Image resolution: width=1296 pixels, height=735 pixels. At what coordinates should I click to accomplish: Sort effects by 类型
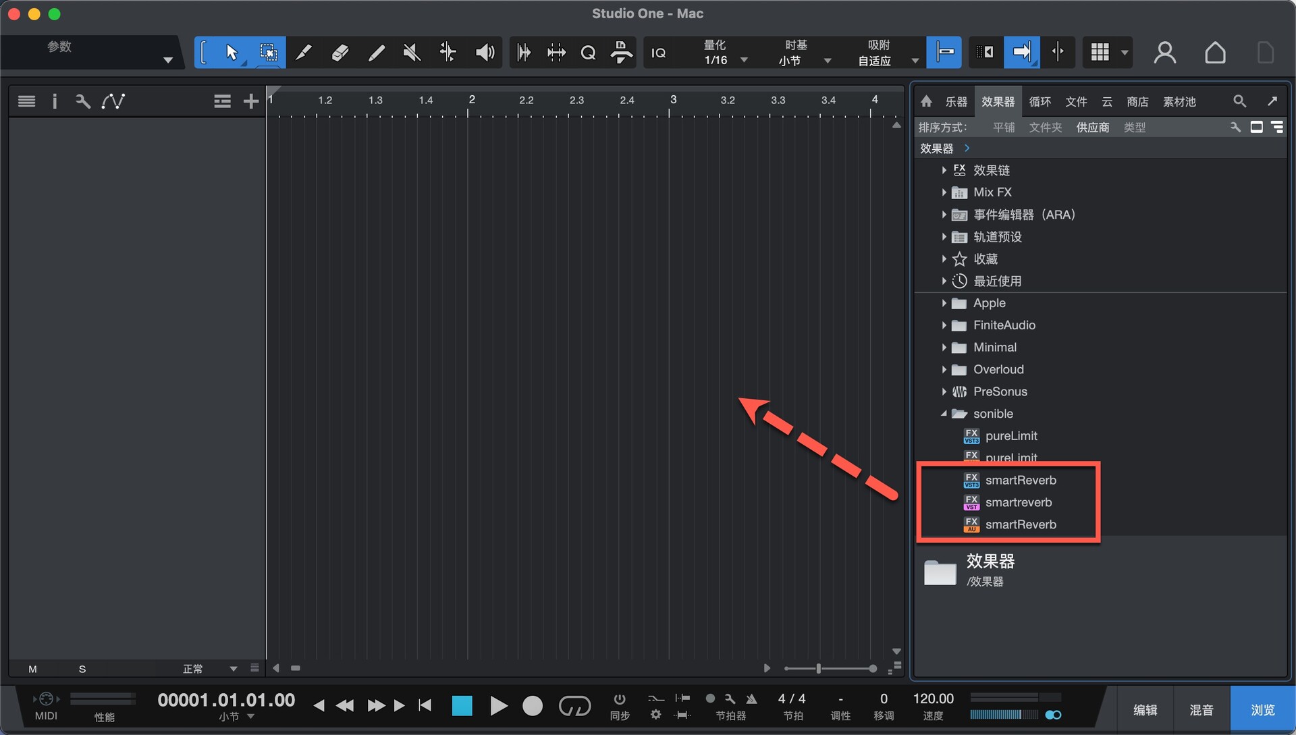point(1134,127)
